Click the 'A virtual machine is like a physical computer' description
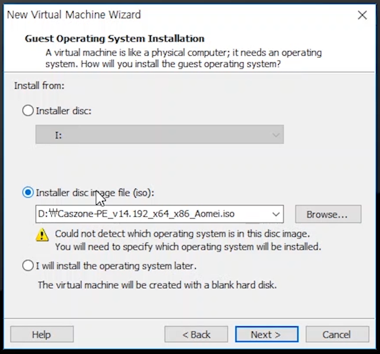380x354 pixels. coord(183,58)
